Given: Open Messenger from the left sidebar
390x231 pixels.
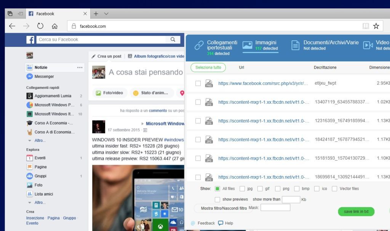Looking at the screenshot, I should pyautogui.click(x=40, y=76).
